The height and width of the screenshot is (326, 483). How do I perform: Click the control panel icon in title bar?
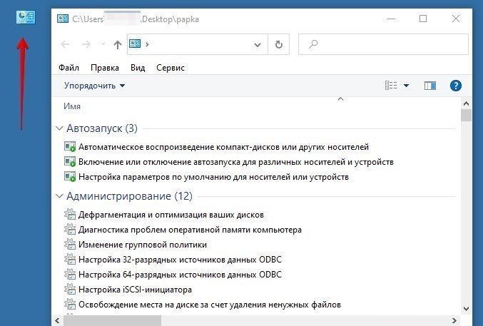tap(63, 19)
